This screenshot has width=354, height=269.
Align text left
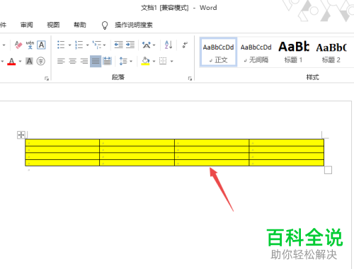tap(61, 62)
